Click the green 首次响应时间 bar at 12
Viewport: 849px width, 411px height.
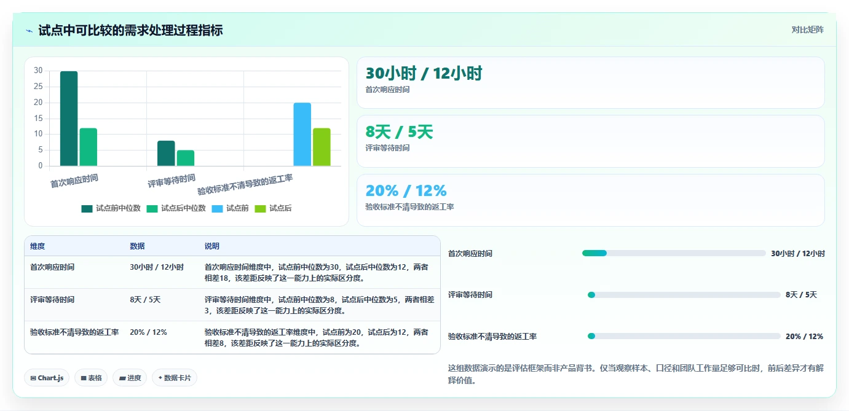[x=89, y=147]
